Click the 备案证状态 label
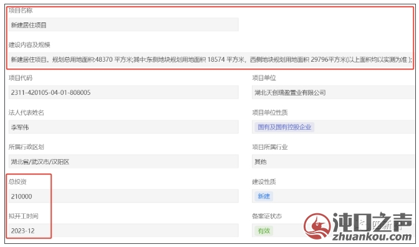419x247 pixels. click(x=267, y=216)
